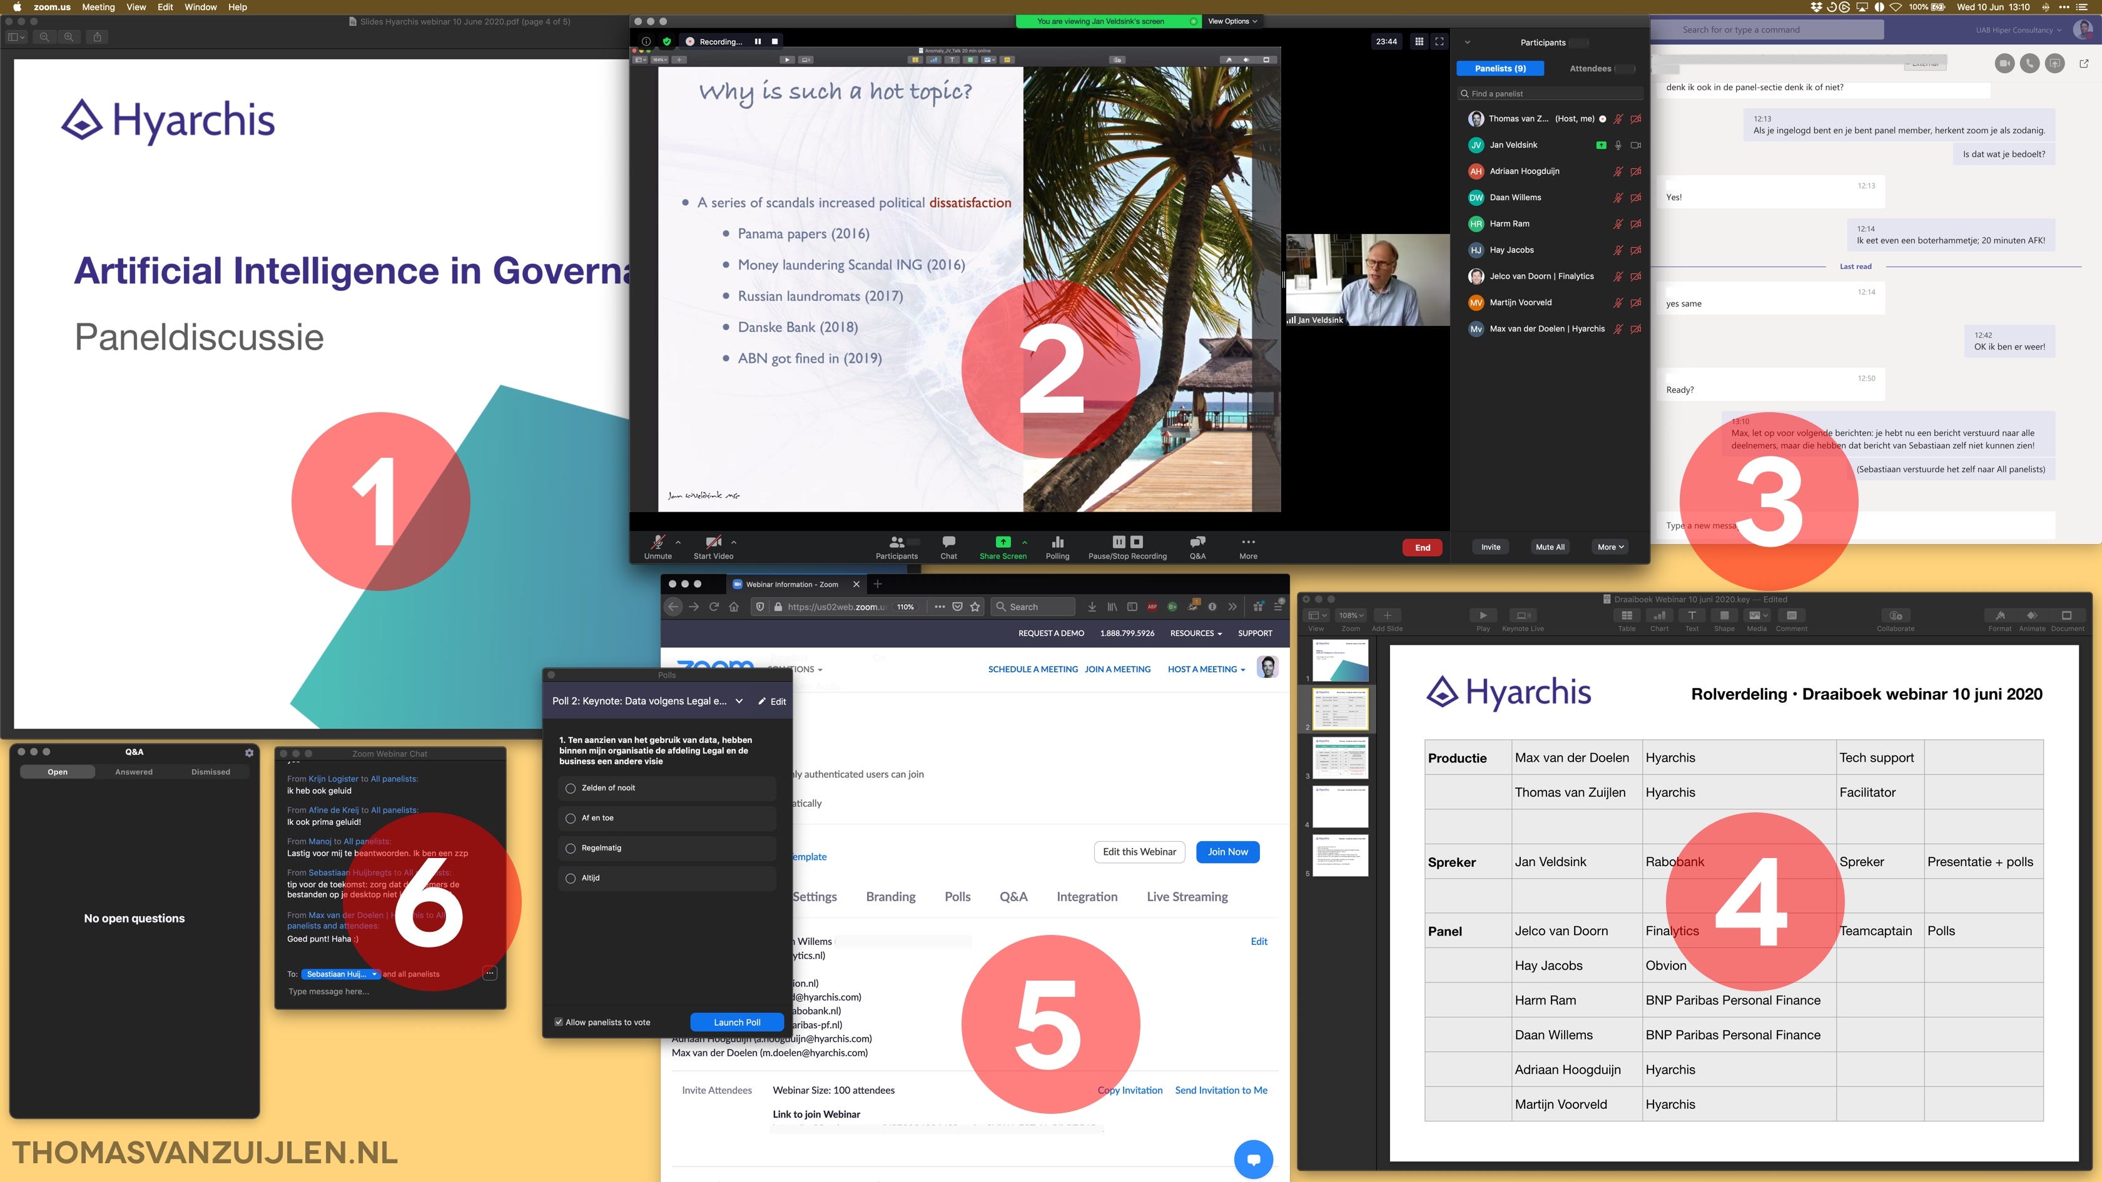Open chat recipient dropdown 'Sebastiaan Huij...'
Image resolution: width=2102 pixels, height=1182 pixels.
(x=342, y=974)
